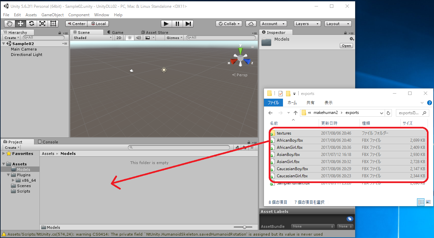
Task: Open the Layers dropdown
Action: pyautogui.click(x=307, y=24)
